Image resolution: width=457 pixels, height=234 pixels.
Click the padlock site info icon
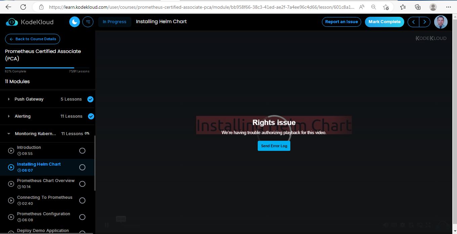[x=41, y=7]
